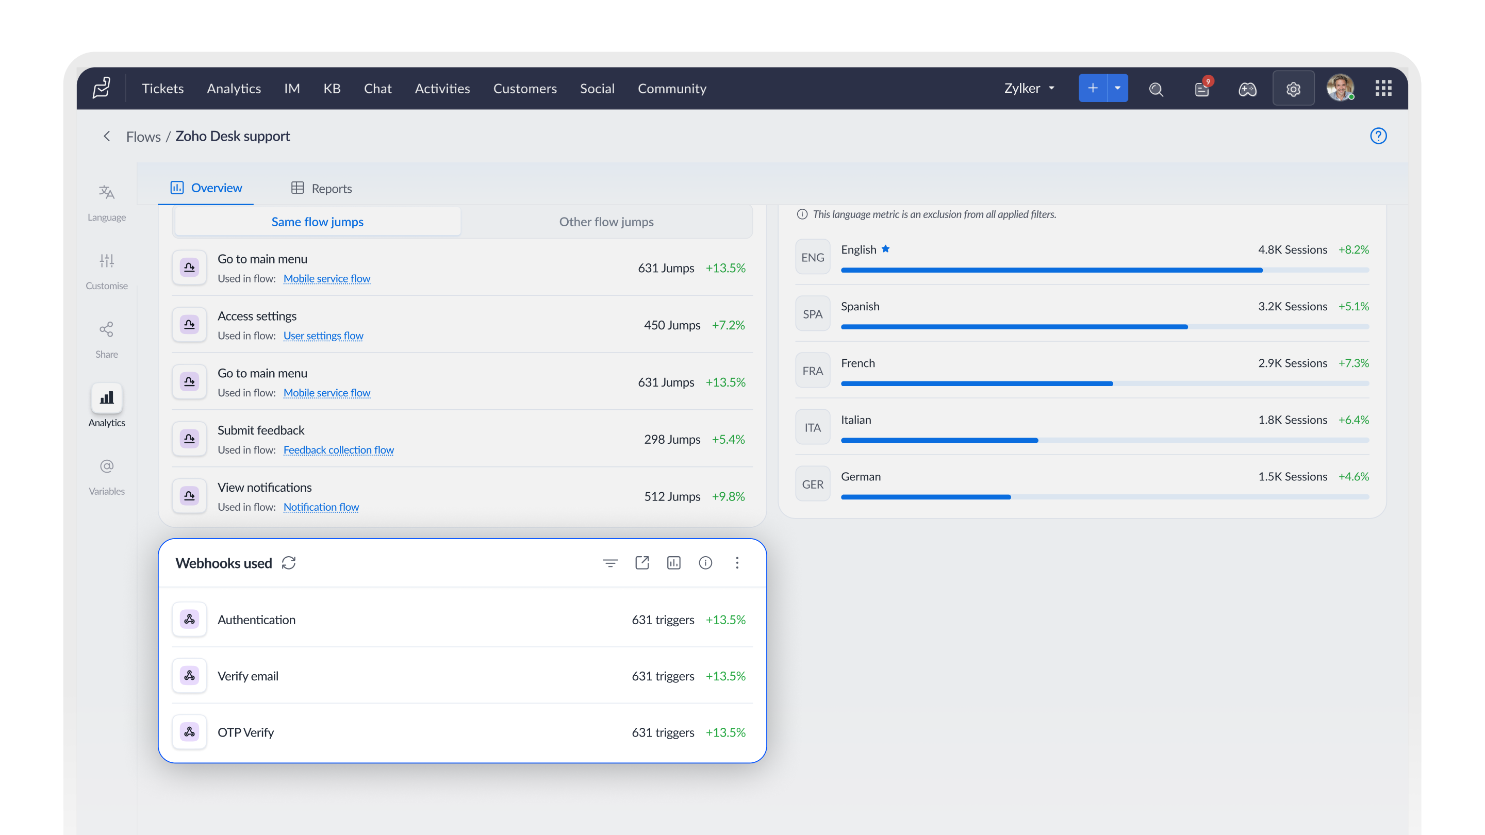Viewport: 1485px width, 835px height.
Task: Click the FRA language badge
Action: pos(813,371)
